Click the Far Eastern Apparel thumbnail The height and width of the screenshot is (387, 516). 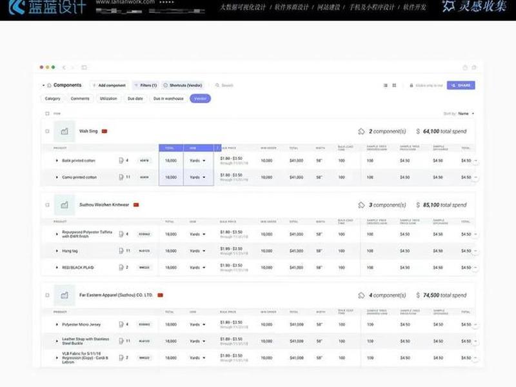coord(64,295)
